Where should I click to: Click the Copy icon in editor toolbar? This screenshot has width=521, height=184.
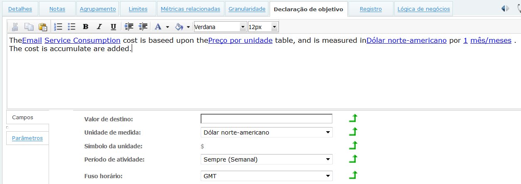click(x=29, y=27)
